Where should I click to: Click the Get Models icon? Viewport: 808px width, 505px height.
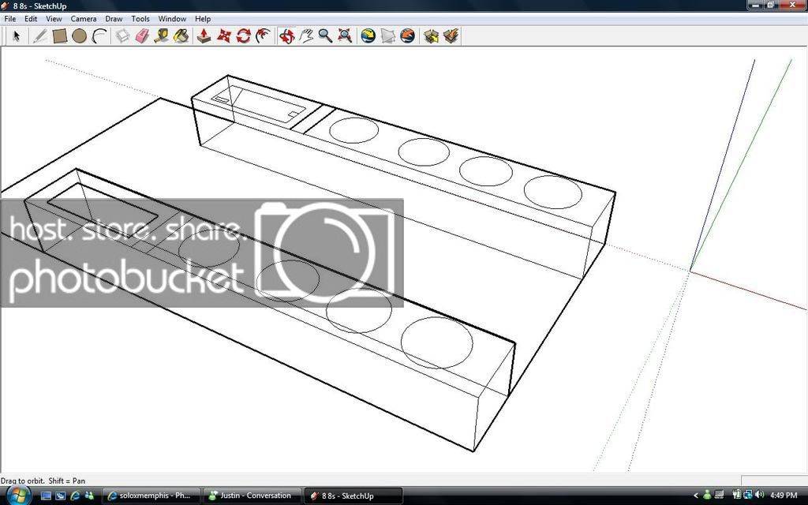pos(431,36)
